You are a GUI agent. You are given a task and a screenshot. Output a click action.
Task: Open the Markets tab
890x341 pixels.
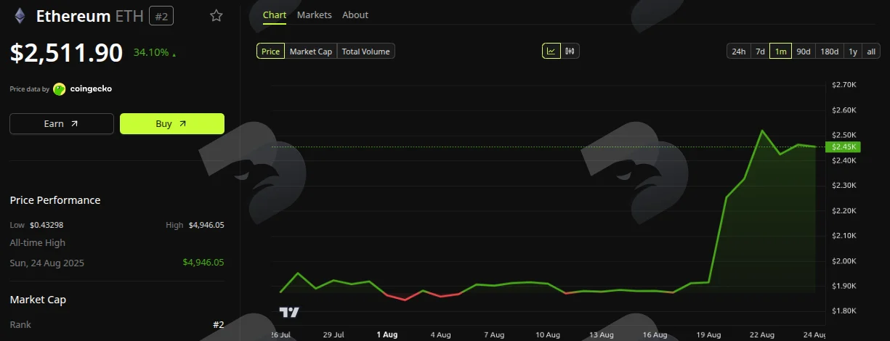315,15
